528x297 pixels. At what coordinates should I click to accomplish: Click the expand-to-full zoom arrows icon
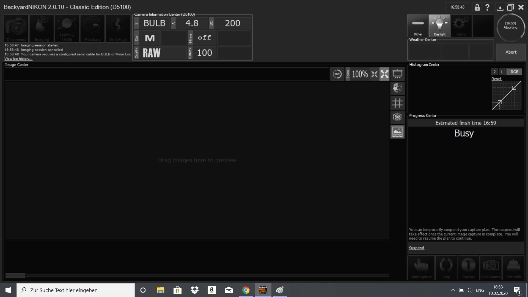[x=384, y=74]
